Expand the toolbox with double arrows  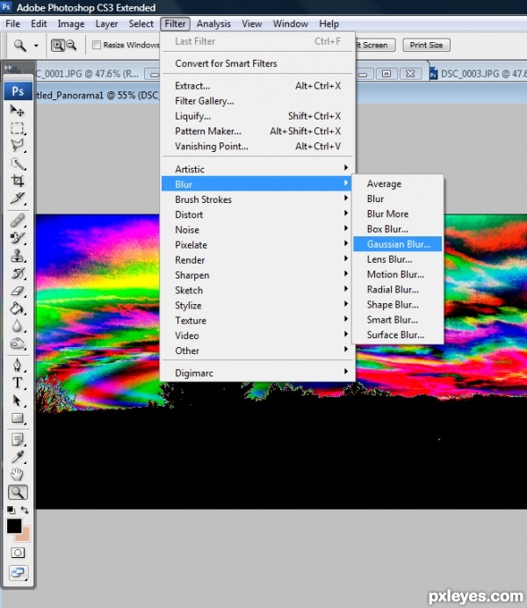click(x=8, y=68)
